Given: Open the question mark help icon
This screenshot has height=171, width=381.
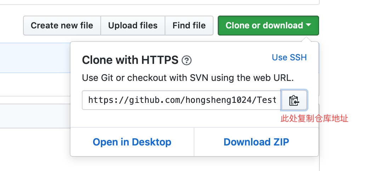Looking at the screenshot, I should [x=187, y=60].
